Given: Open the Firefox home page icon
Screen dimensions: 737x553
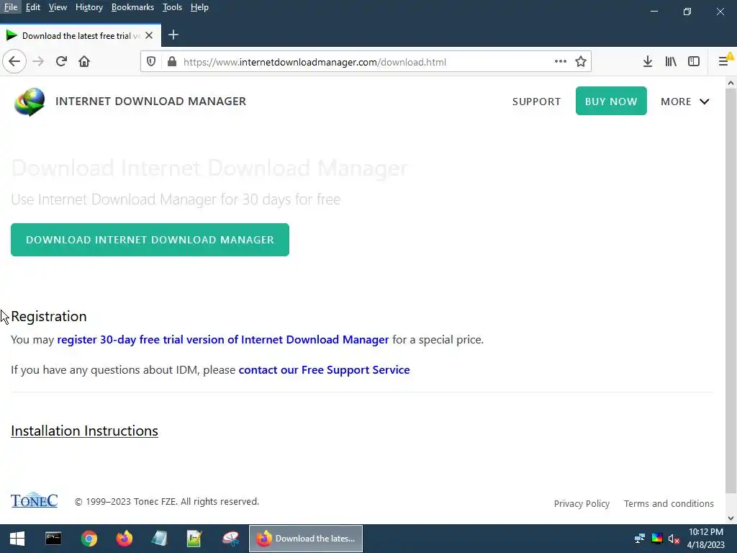Looking at the screenshot, I should pos(84,62).
